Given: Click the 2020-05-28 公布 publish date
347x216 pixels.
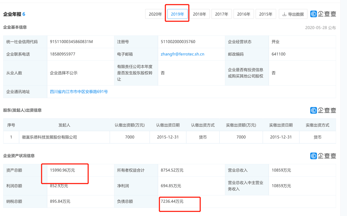Looking at the screenshot, I should pos(320,28).
